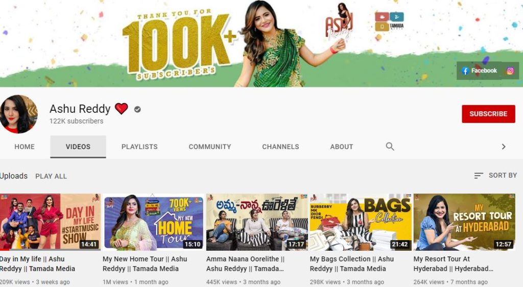Click the Tamada Media logo on the banner

[x=389, y=21]
